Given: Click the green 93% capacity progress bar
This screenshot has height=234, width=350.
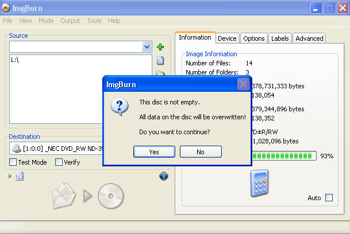Looking at the screenshot, I should tap(284, 155).
